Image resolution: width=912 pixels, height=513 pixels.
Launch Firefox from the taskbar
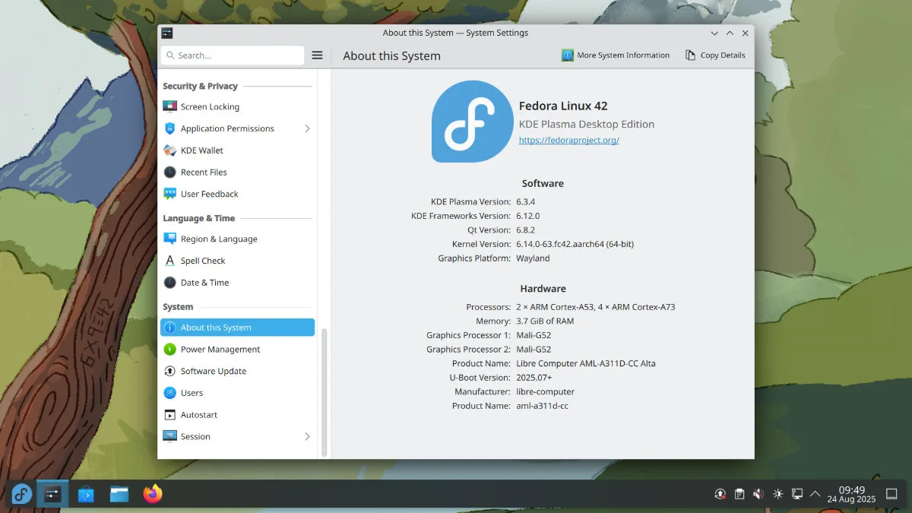click(x=153, y=494)
